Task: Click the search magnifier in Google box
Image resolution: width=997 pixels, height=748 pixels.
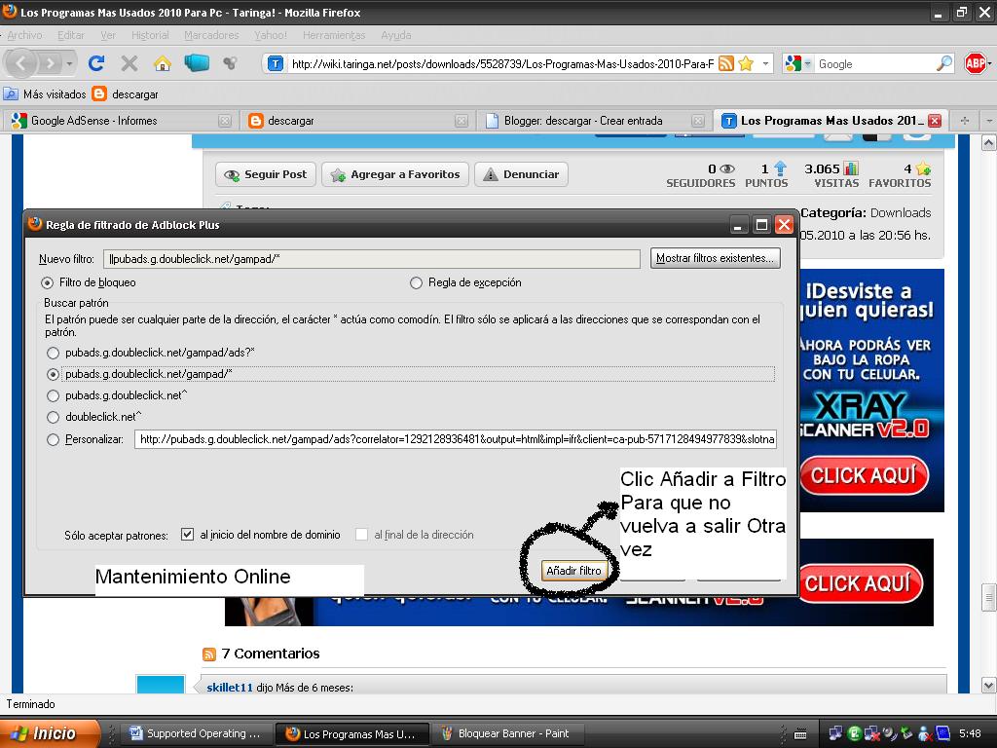Action: [x=944, y=63]
